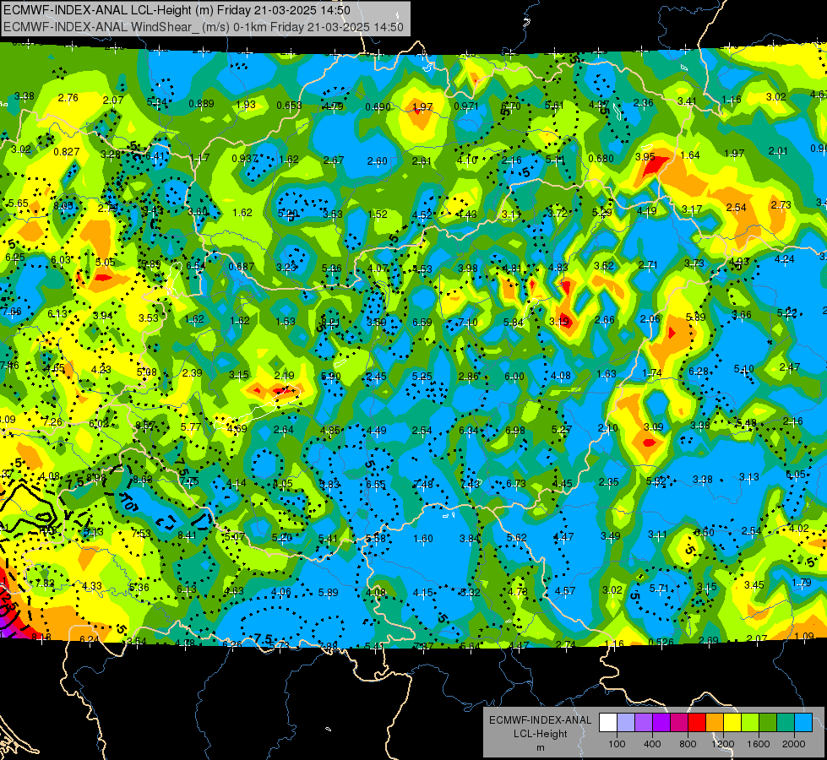The image size is (827, 760).
Task: Click the wind shear value 0.680
Action: tap(601, 158)
